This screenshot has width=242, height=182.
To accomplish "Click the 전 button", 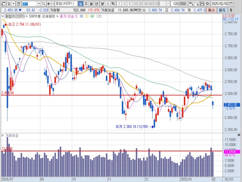I will (19, 3).
